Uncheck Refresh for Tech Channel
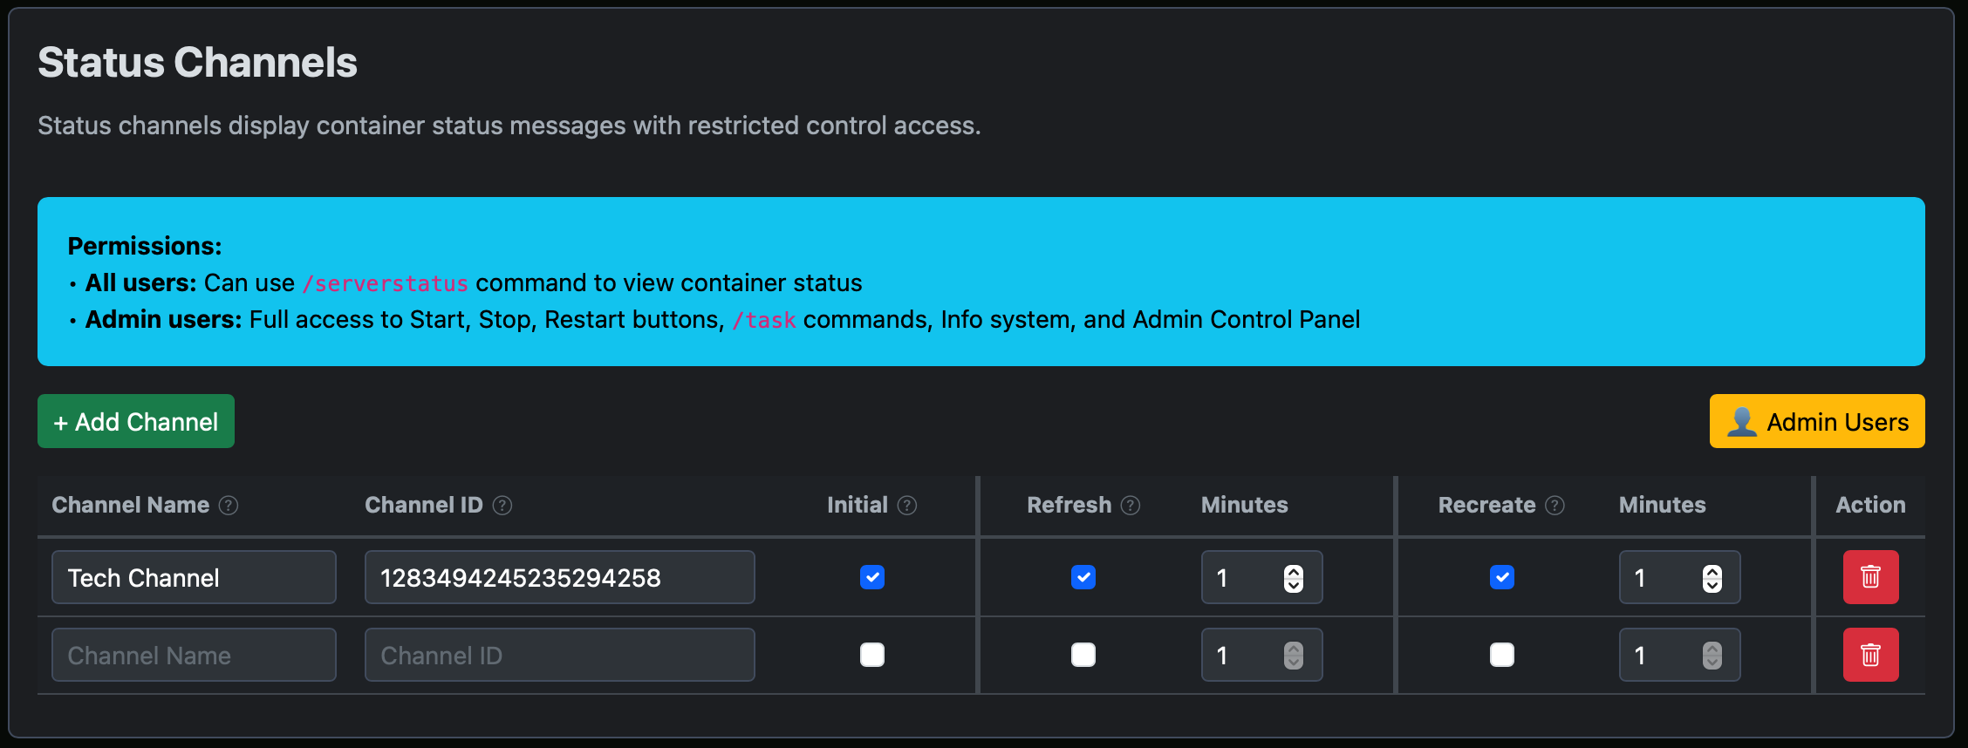The height and width of the screenshot is (748, 1968). coord(1083,577)
